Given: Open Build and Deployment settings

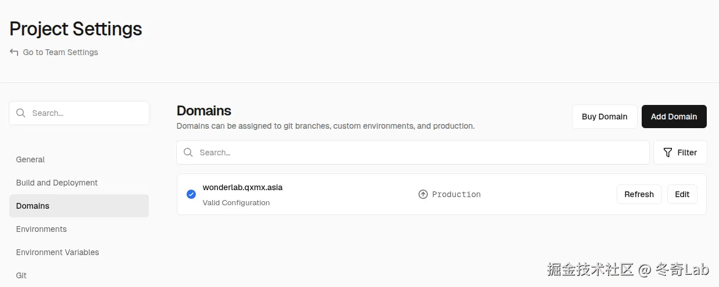Looking at the screenshot, I should (57, 183).
